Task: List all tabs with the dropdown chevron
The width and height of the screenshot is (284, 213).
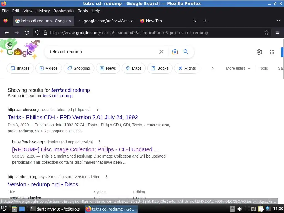Action: click(x=278, y=21)
